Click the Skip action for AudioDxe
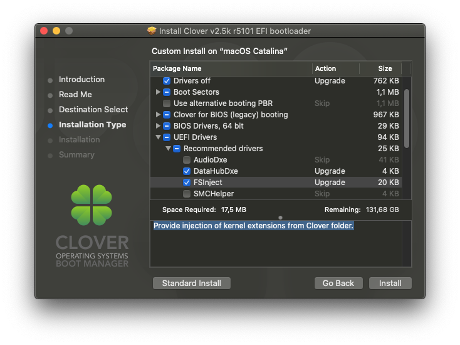The image size is (460, 345). [x=322, y=160]
